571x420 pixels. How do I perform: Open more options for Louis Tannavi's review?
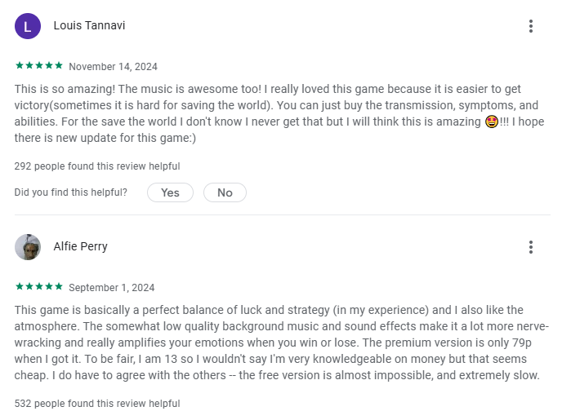point(531,26)
